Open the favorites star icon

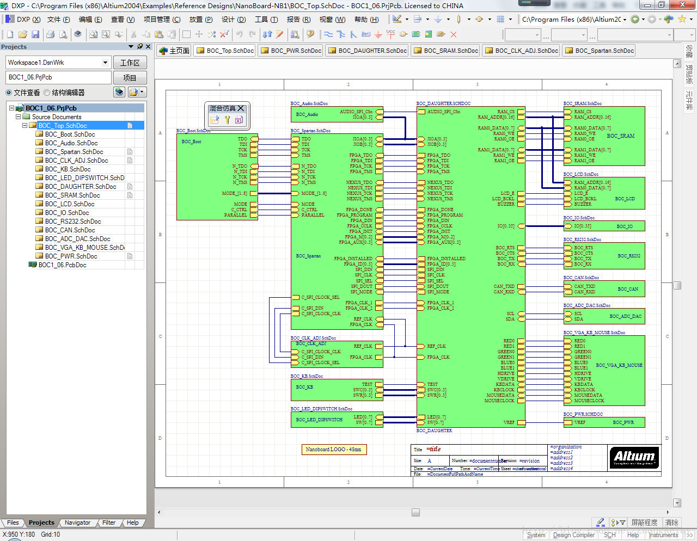point(682,19)
